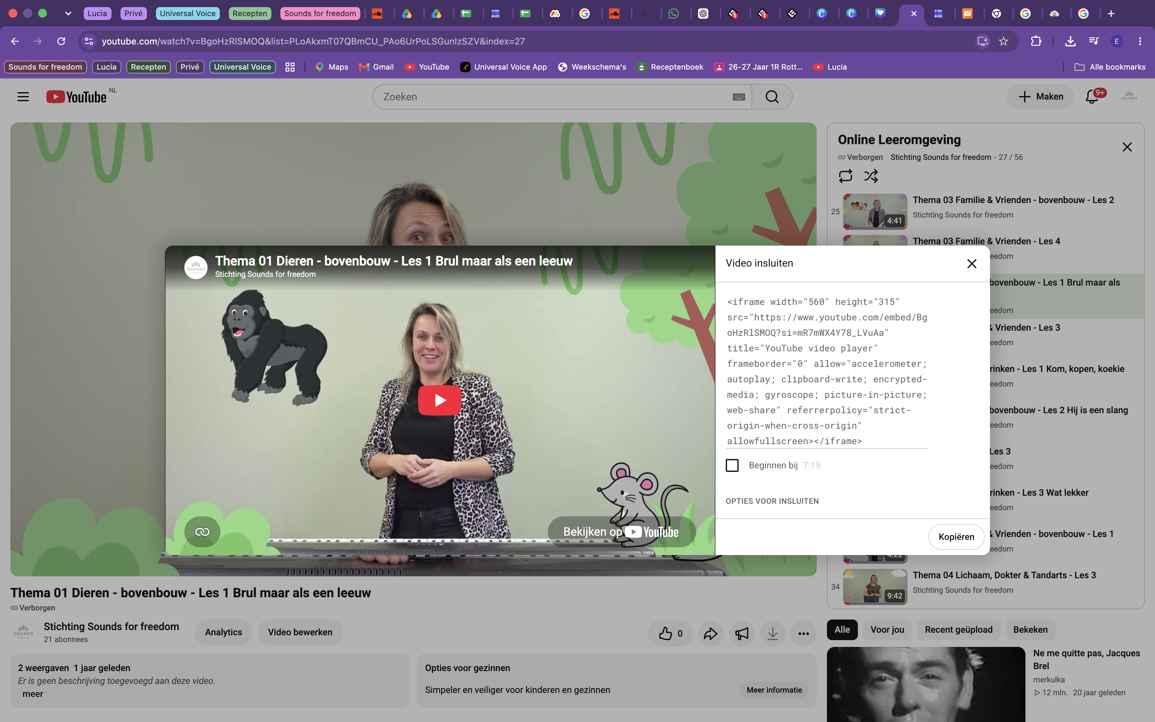
Task: Open browser downloads icon
Action: (x=1070, y=41)
